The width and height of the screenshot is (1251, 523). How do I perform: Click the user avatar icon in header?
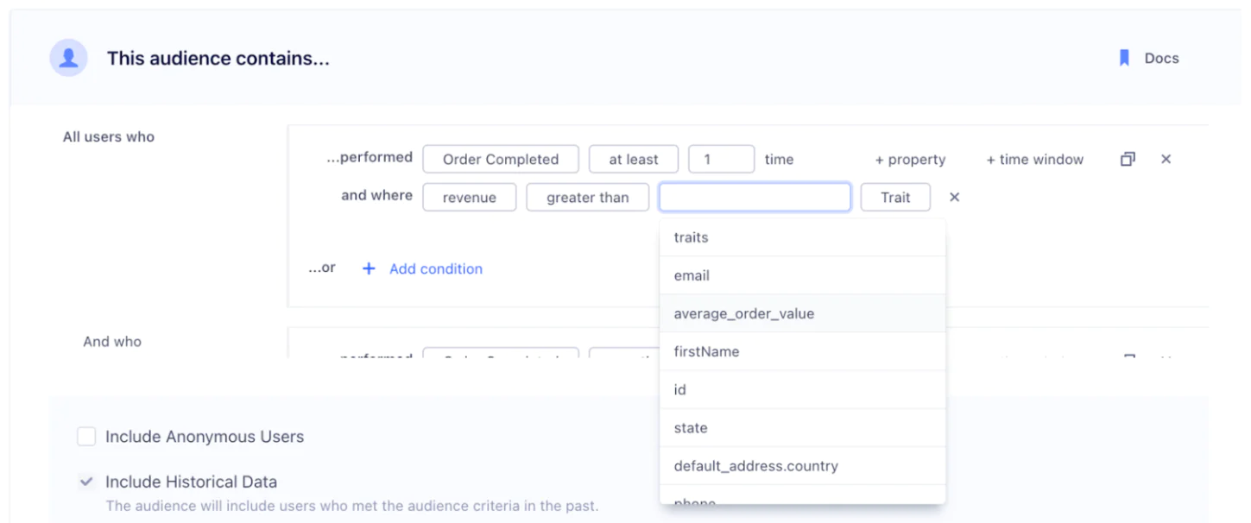(68, 58)
